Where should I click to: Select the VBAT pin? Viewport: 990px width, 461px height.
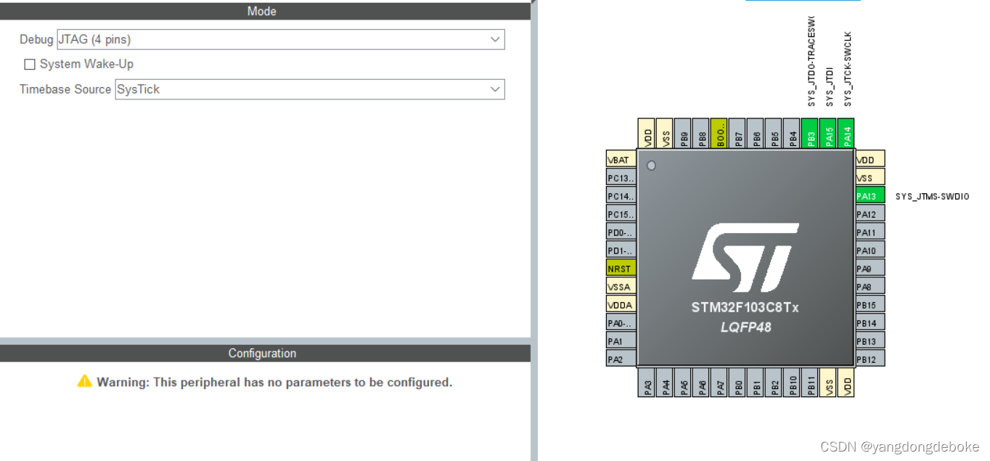tap(619, 159)
